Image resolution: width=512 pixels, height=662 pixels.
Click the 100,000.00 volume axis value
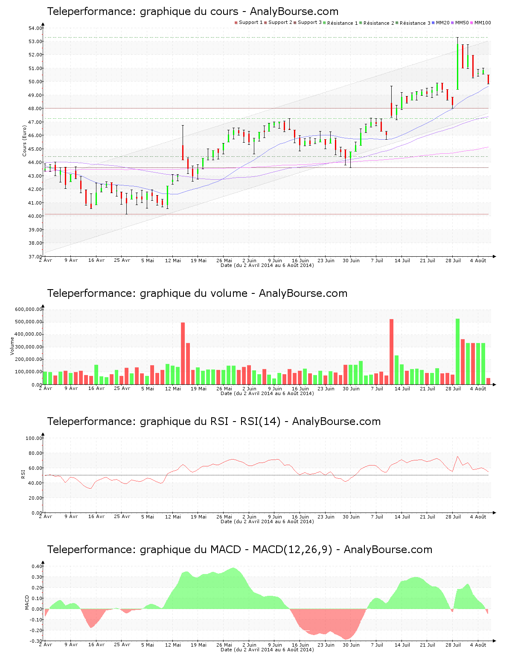click(x=28, y=372)
